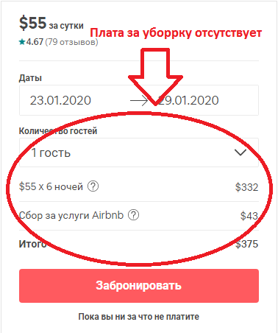Screen dimensions: 278x333
Task: Click the arrow between the two dates
Action: coord(139,100)
